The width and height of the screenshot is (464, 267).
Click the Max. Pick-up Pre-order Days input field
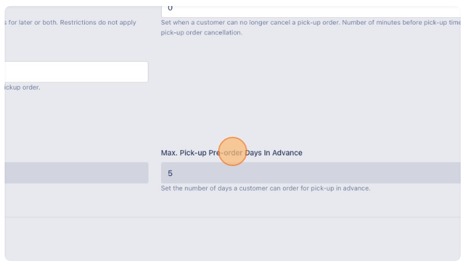click(311, 173)
